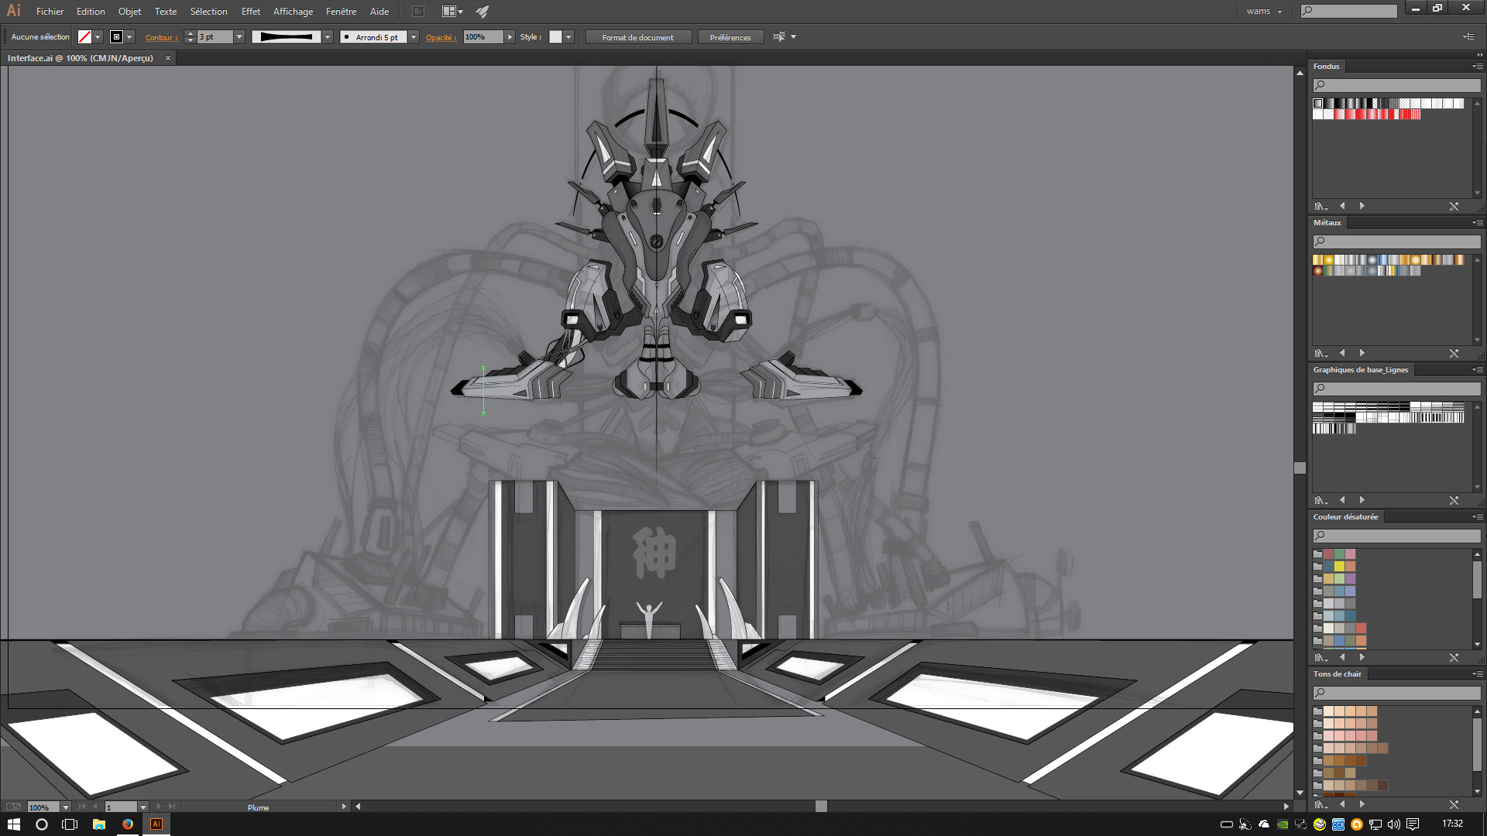Pick the first gold swatch in the Métaux panel

tap(1318, 260)
